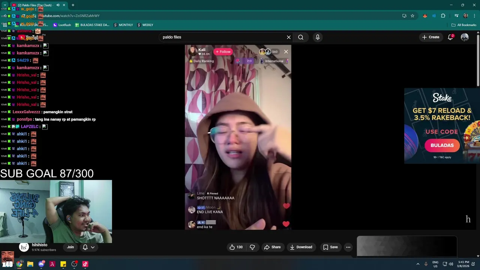Open File Explorer from the taskbar
This screenshot has height=270, width=480.
(30, 264)
